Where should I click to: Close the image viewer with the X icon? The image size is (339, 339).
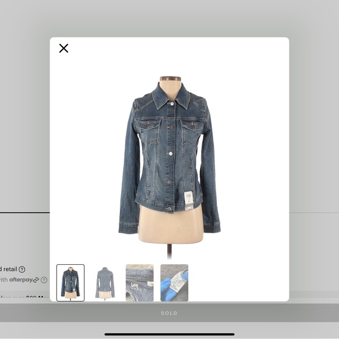64,48
